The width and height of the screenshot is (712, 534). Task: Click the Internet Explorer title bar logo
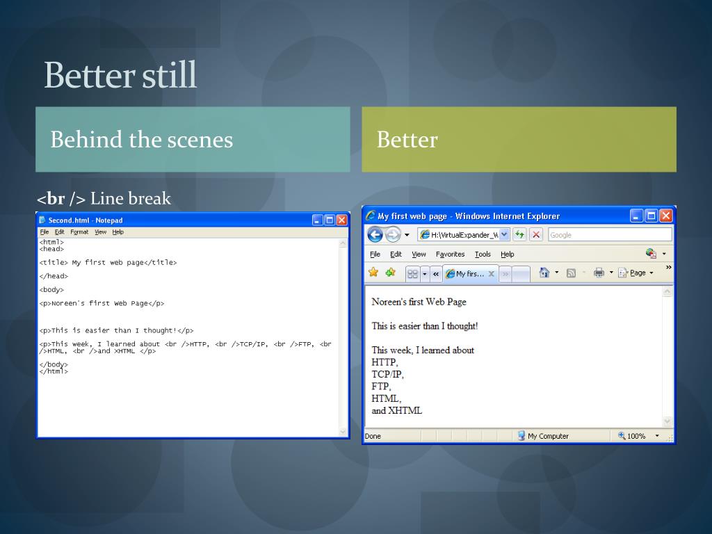pos(371,216)
